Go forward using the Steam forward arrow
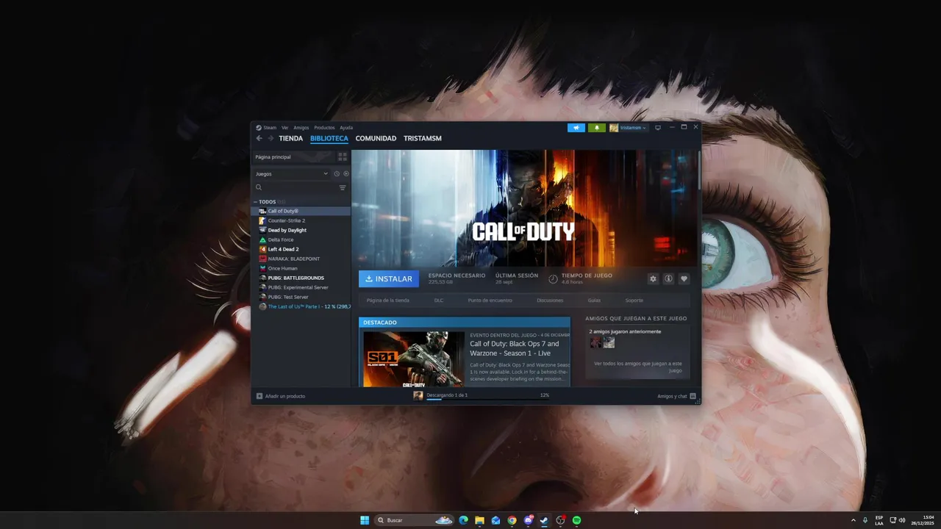This screenshot has height=529, width=941. 271,138
